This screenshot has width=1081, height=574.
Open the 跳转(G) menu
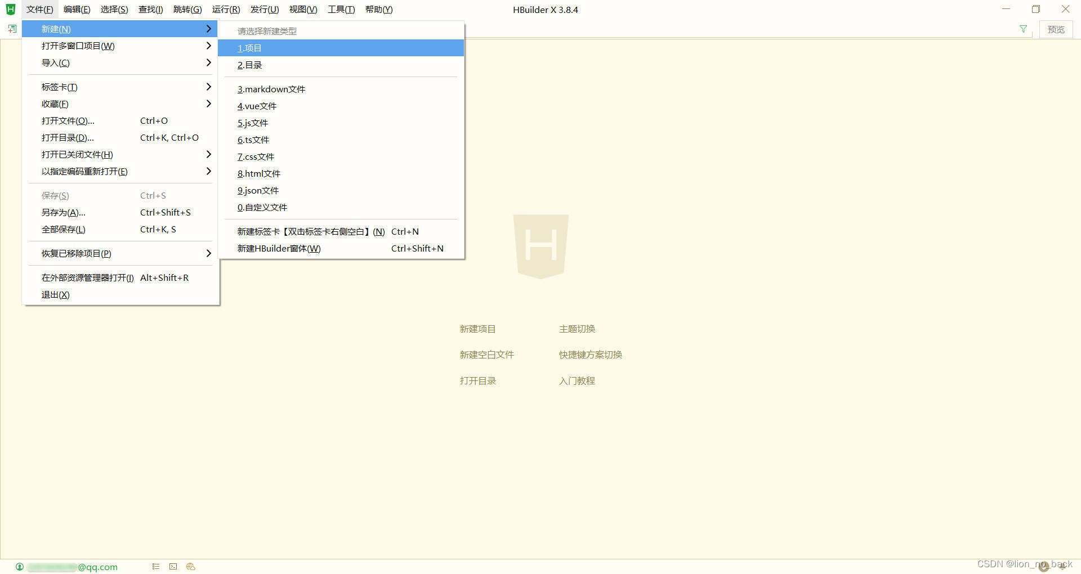pyautogui.click(x=187, y=10)
